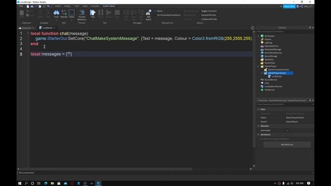Collapse the Attributes properties section
This screenshot has height=186, width=331.
point(259,135)
